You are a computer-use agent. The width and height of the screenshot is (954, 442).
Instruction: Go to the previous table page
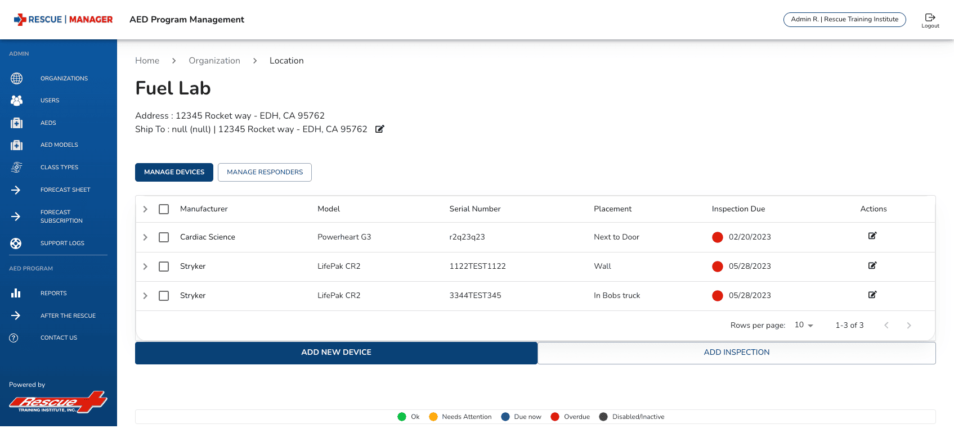tap(886, 325)
